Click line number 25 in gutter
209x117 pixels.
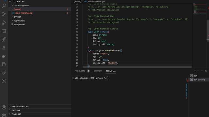(77, 32)
